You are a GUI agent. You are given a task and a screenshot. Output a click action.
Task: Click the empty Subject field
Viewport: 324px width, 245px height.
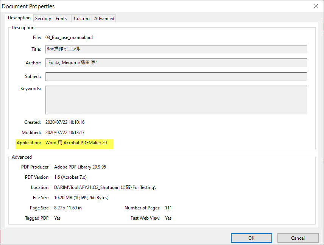(176, 76)
